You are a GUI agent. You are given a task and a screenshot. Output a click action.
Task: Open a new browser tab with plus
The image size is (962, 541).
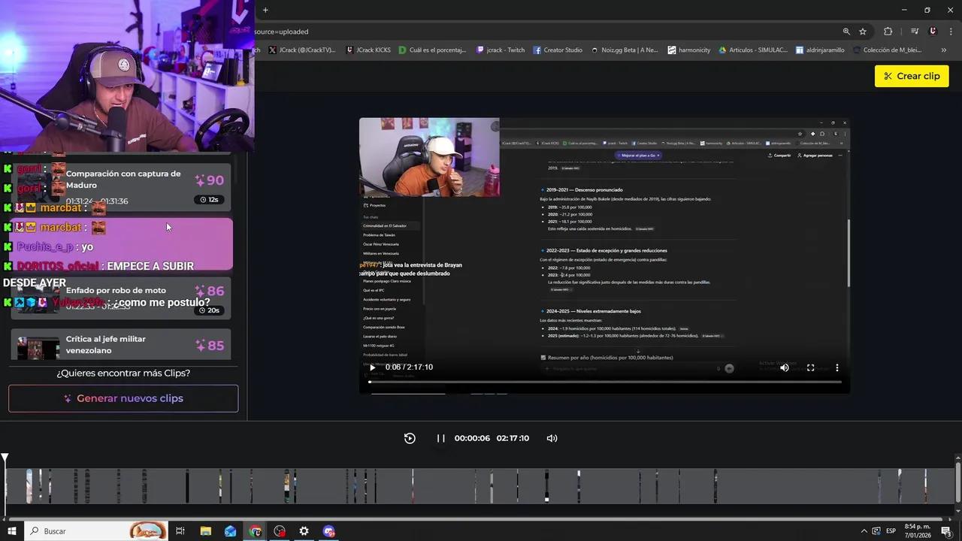click(265, 10)
